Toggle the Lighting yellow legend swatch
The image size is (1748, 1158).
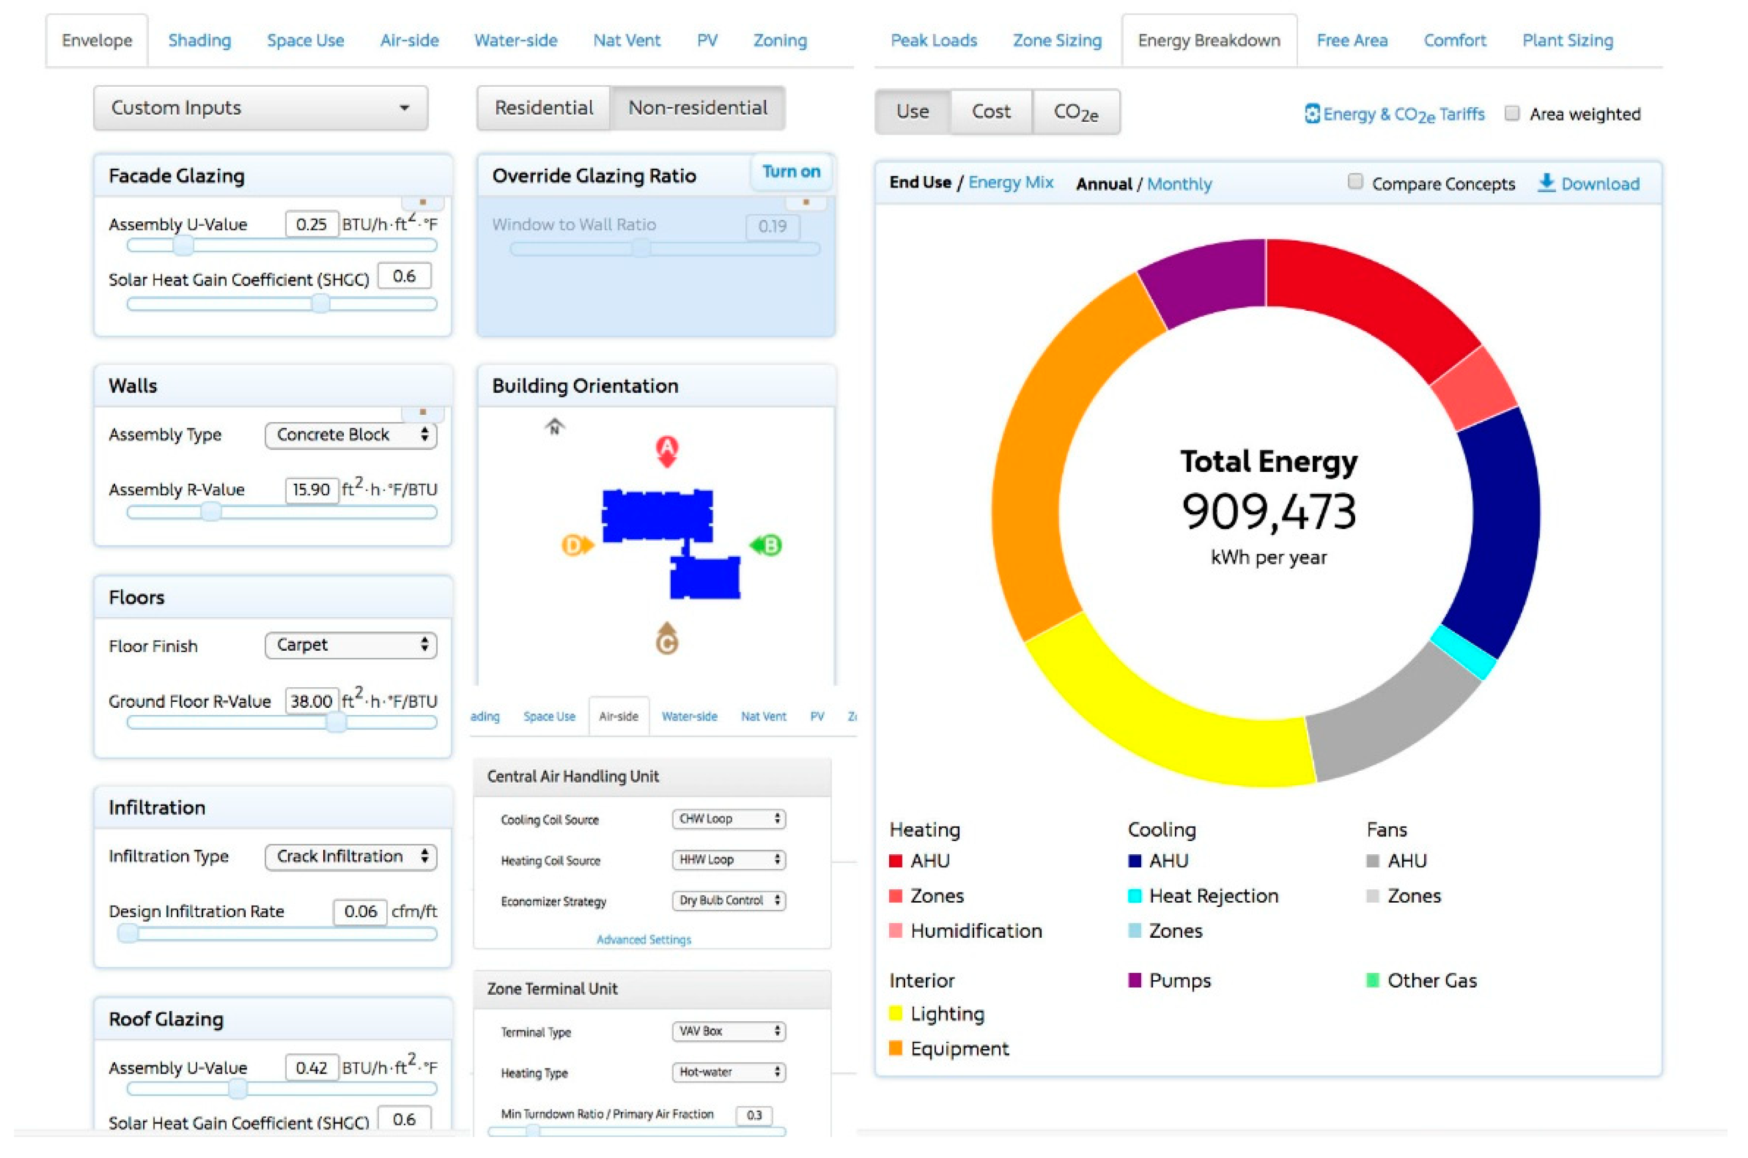[896, 1013]
